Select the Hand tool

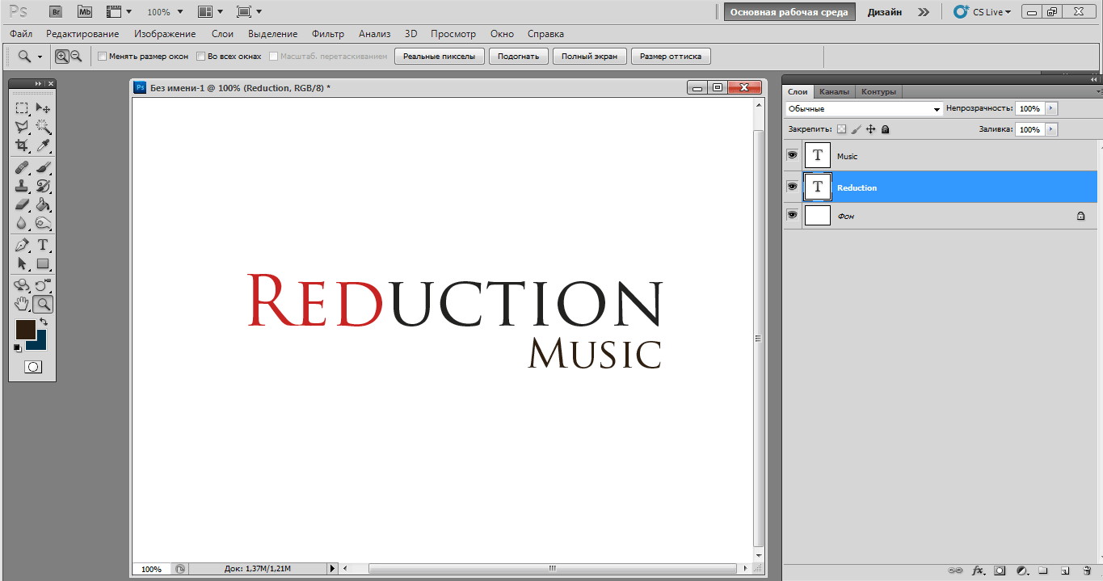(22, 304)
